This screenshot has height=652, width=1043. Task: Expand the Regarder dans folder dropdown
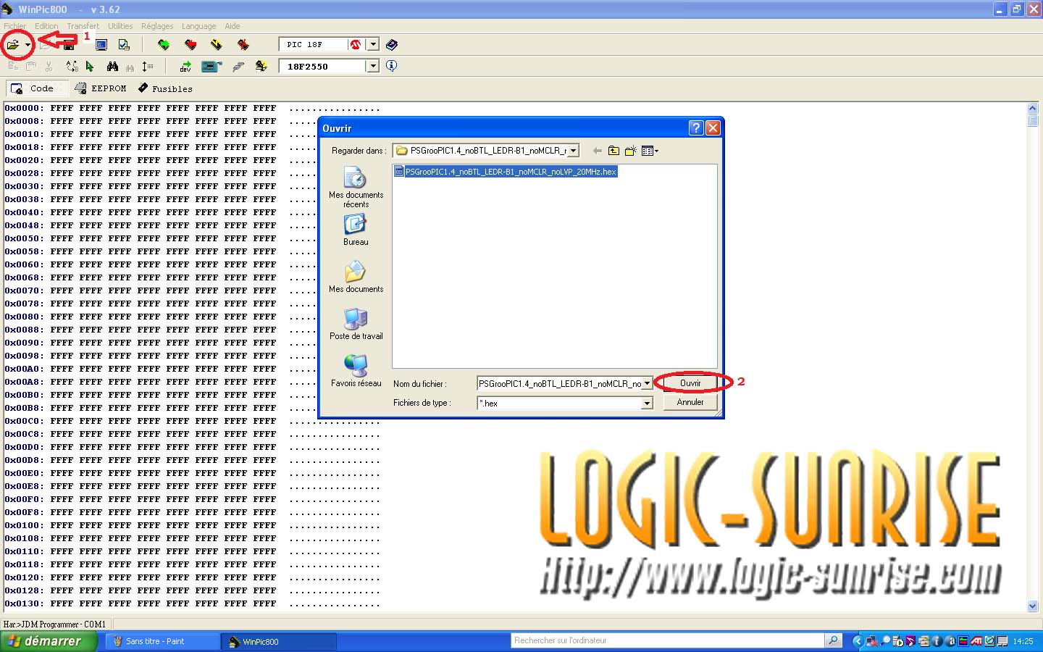tap(573, 151)
